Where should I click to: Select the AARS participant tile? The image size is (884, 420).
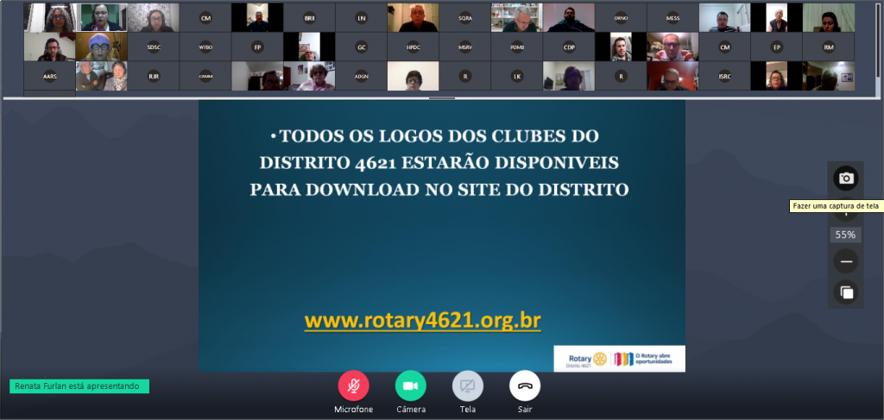[50, 76]
